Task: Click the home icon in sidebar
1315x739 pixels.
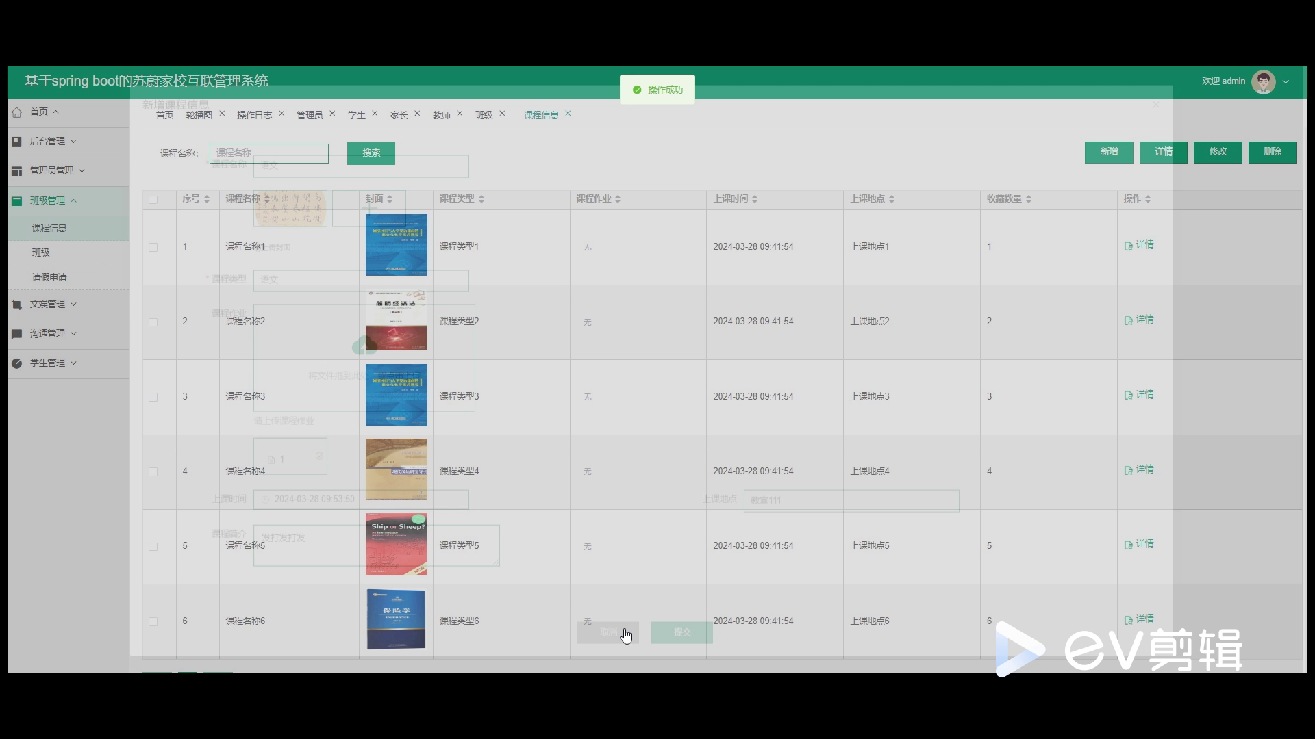Action: (17, 112)
